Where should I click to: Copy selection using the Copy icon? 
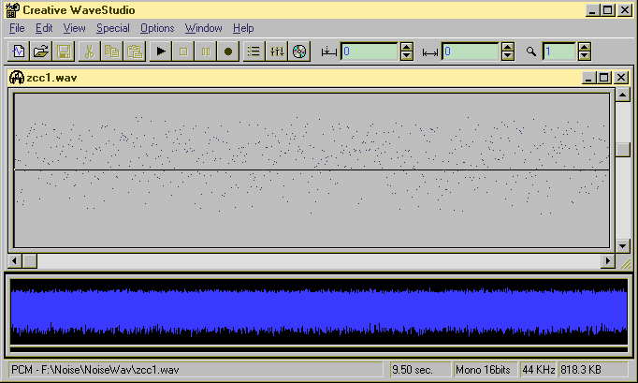click(112, 52)
